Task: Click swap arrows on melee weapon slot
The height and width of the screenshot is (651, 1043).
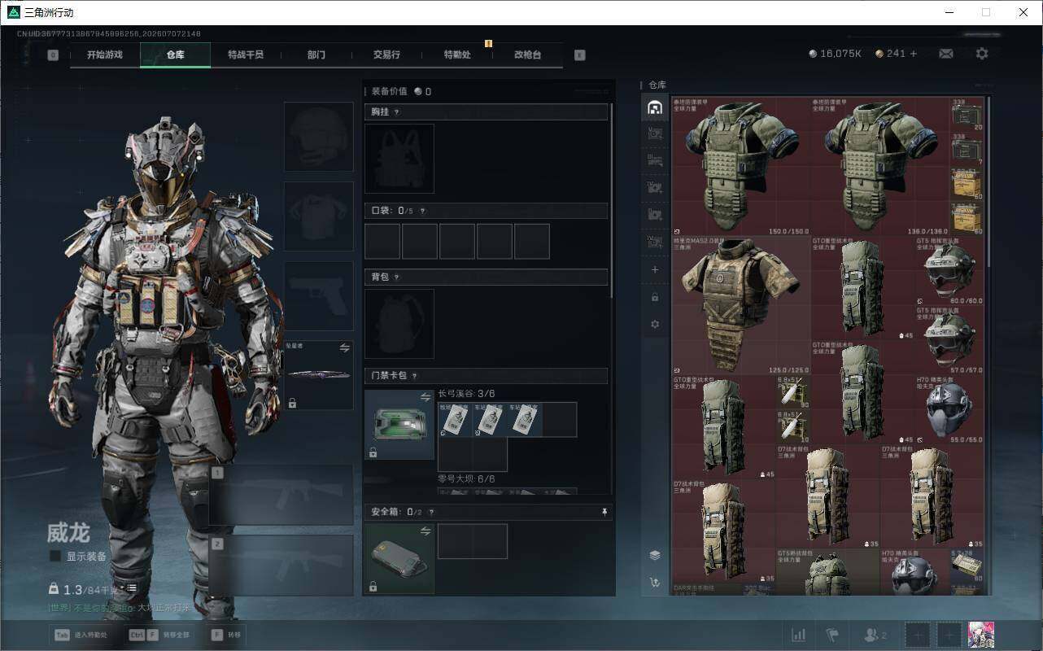Action: click(345, 348)
